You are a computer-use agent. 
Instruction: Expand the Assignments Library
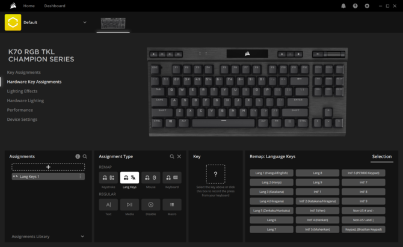(82, 236)
